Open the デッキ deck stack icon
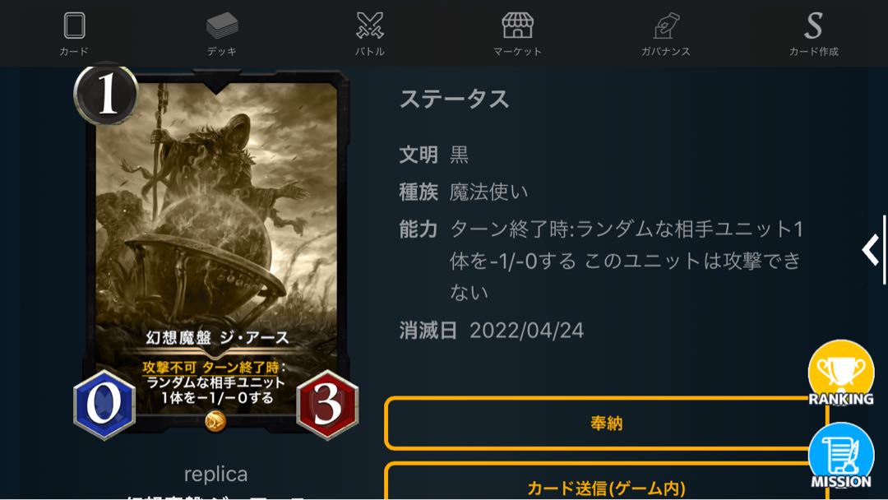Image resolution: width=888 pixels, height=500 pixels. 222,26
